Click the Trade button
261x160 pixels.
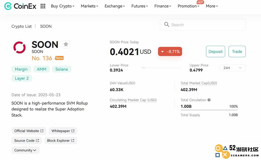(x=237, y=51)
